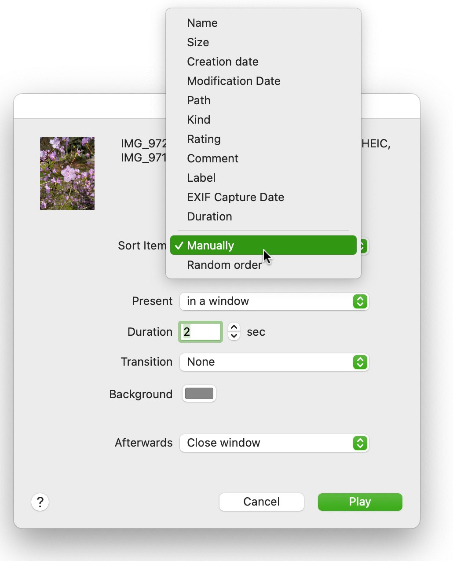Select Random order for items
453x561 pixels.
[224, 264]
